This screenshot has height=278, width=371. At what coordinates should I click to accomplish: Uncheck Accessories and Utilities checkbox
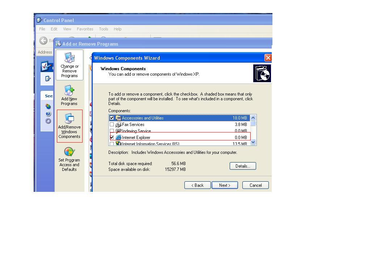click(x=112, y=118)
